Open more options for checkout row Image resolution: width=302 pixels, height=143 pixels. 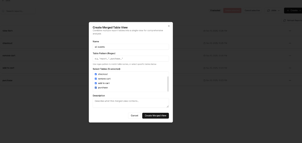(x=290, y=43)
